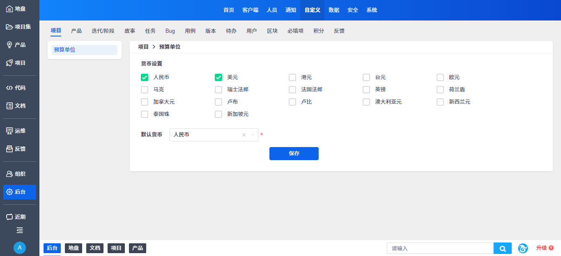The image size is (561, 256).
Task: Open the 产品 lightbulb icon in sidebar
Action: coord(9,45)
